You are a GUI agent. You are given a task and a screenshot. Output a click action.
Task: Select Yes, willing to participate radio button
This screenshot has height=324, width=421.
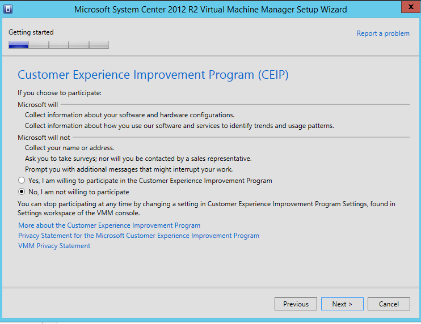(22, 181)
